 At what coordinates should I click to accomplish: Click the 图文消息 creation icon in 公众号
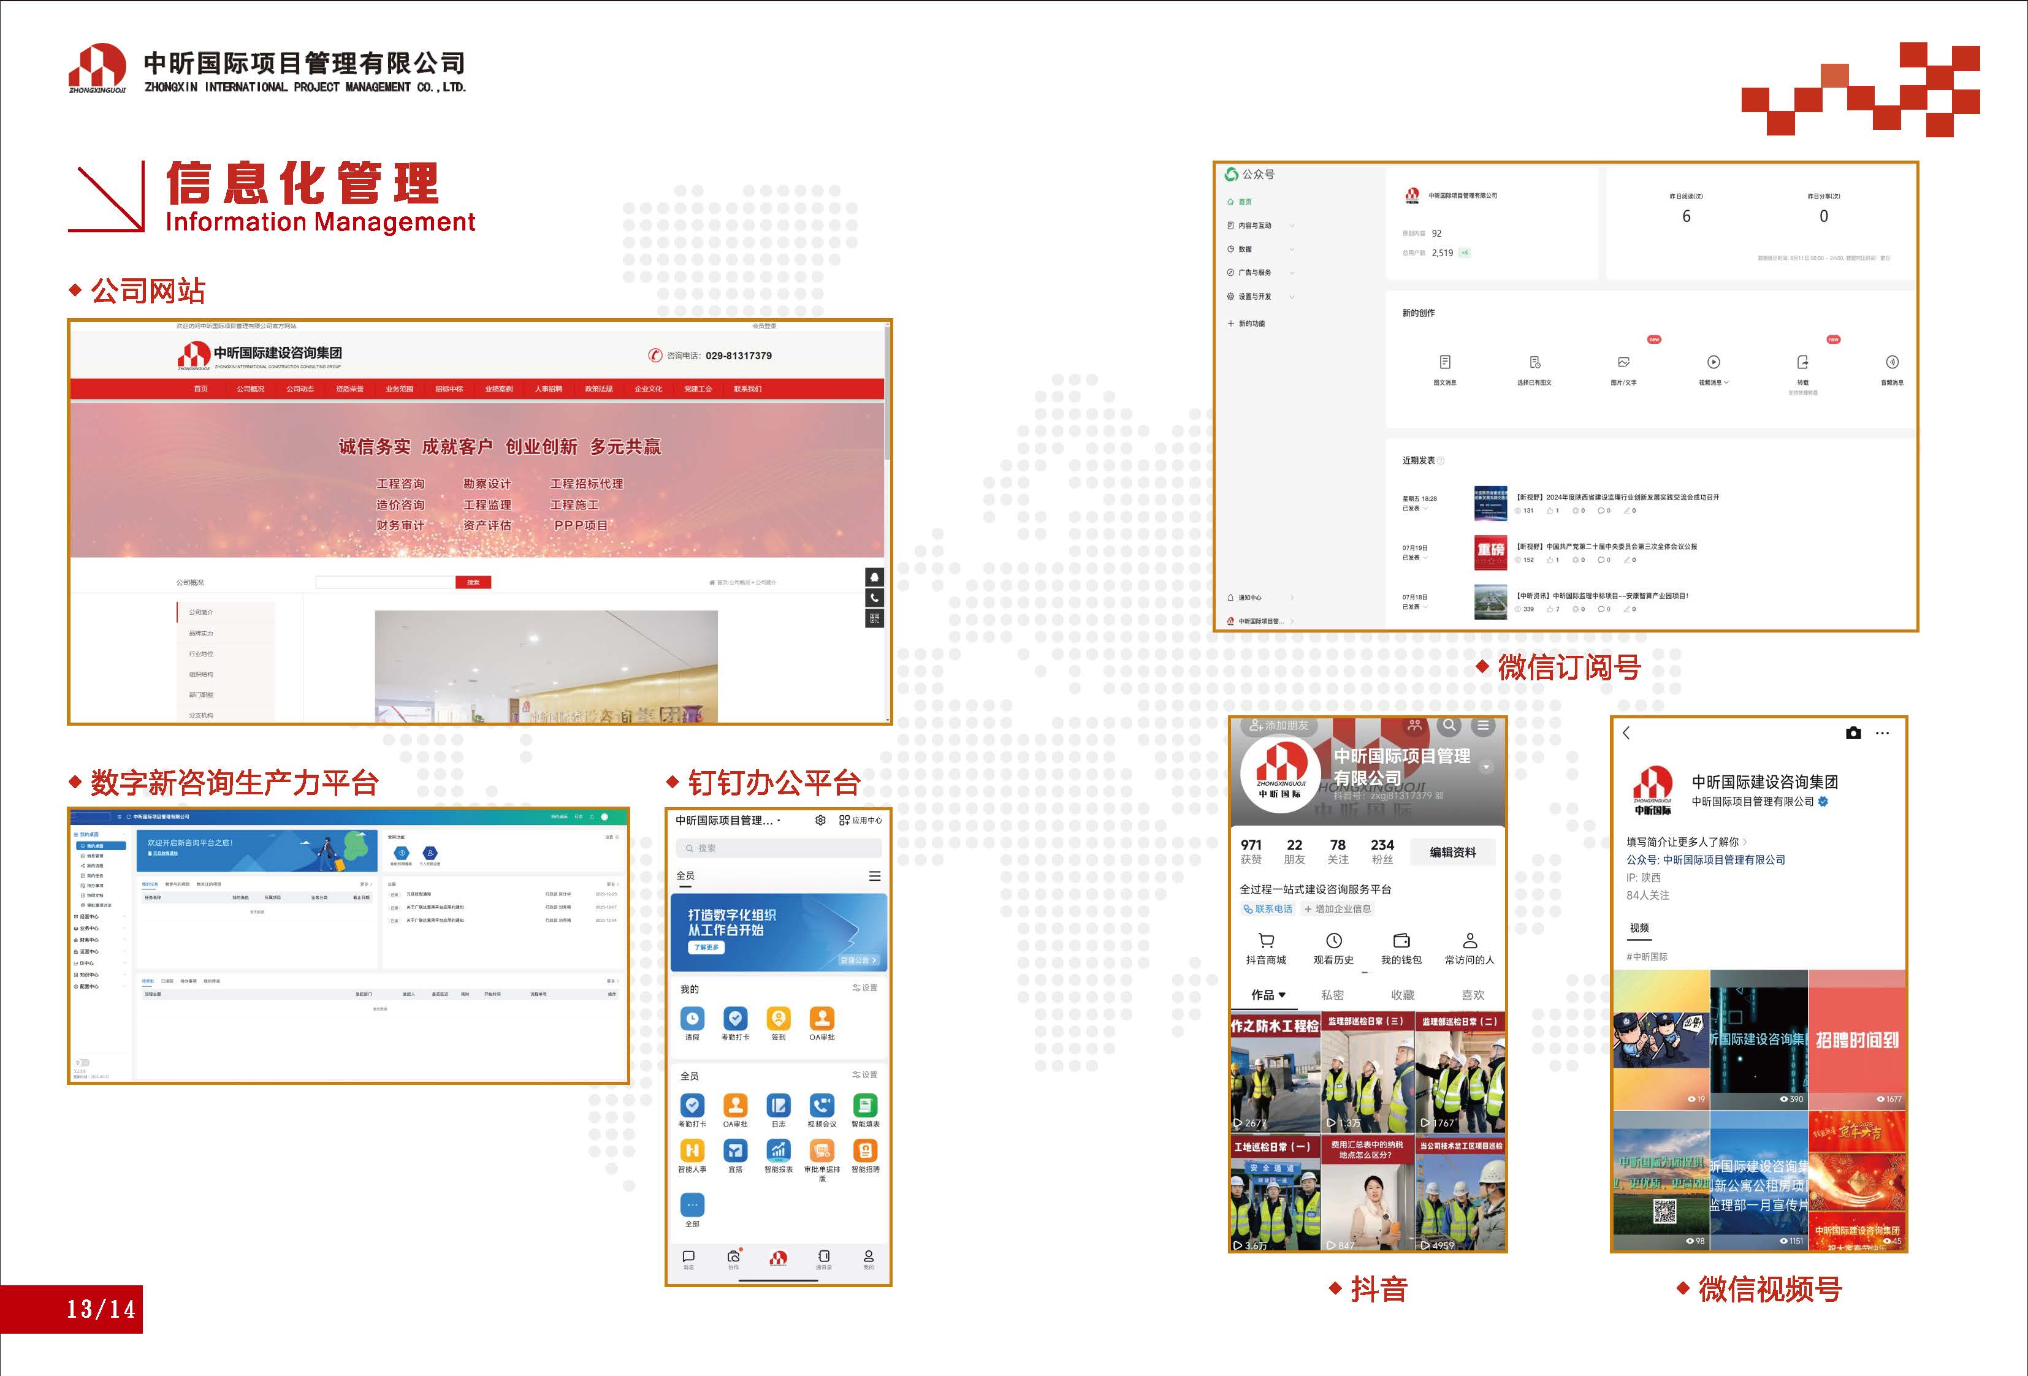coord(1444,362)
